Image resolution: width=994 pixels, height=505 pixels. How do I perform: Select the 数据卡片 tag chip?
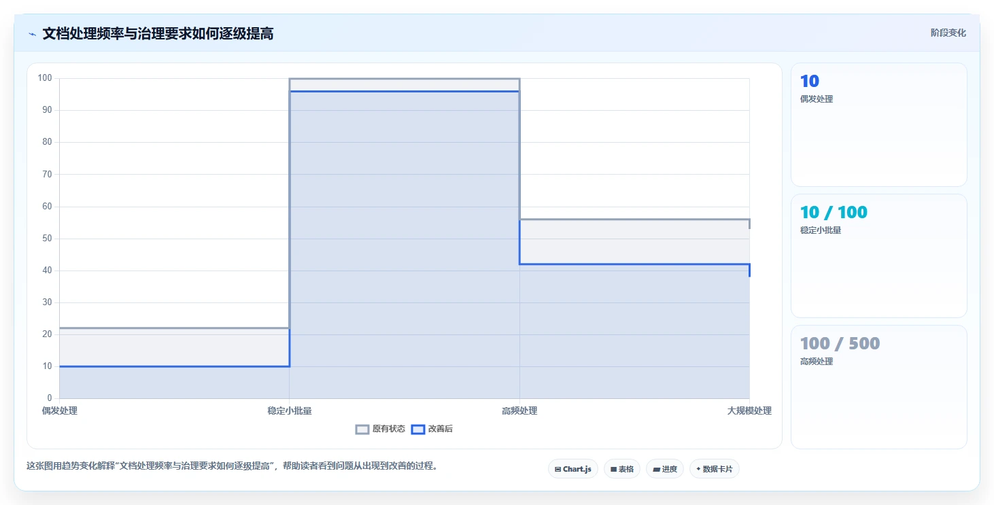pyautogui.click(x=715, y=469)
